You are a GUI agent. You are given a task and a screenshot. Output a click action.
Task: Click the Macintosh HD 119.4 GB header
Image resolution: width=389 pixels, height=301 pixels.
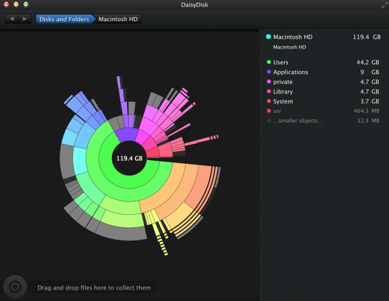[x=323, y=37]
